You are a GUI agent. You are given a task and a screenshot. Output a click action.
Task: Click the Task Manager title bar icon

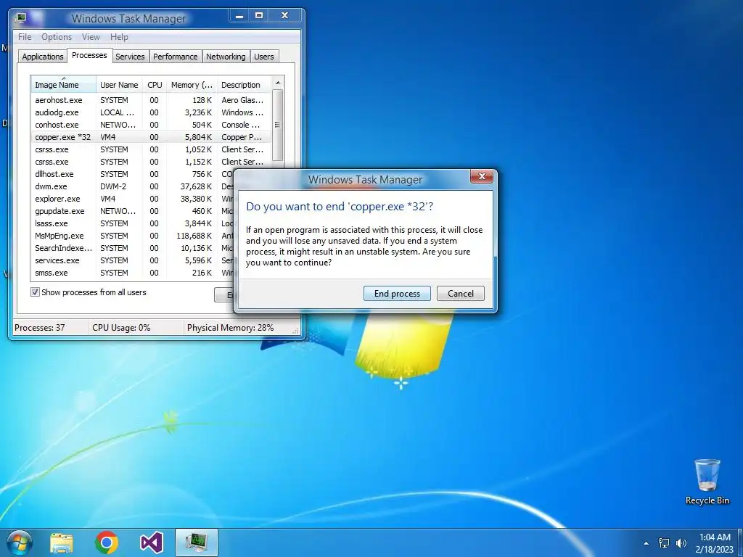(20, 18)
